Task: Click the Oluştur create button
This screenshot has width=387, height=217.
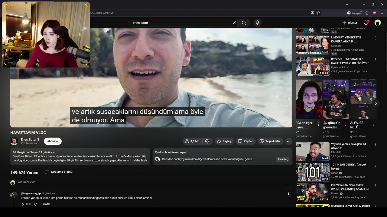Action: tap(350, 23)
